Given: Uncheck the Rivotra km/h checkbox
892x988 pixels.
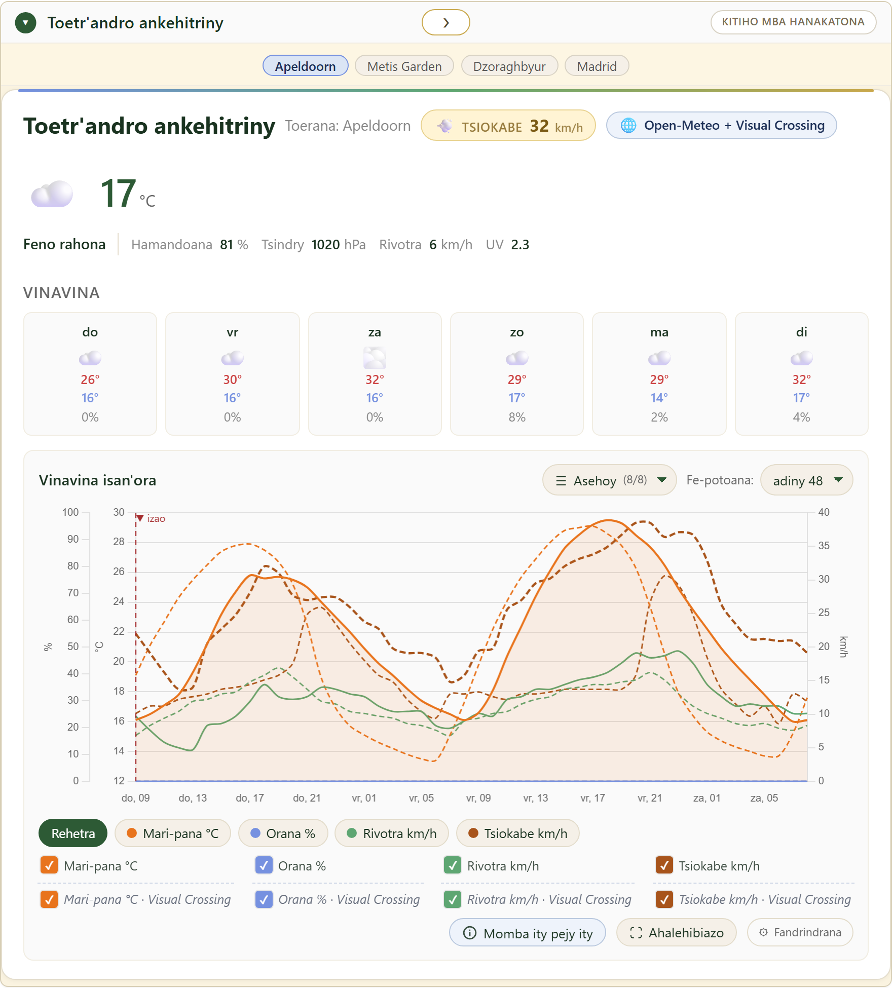Looking at the screenshot, I should (x=452, y=865).
